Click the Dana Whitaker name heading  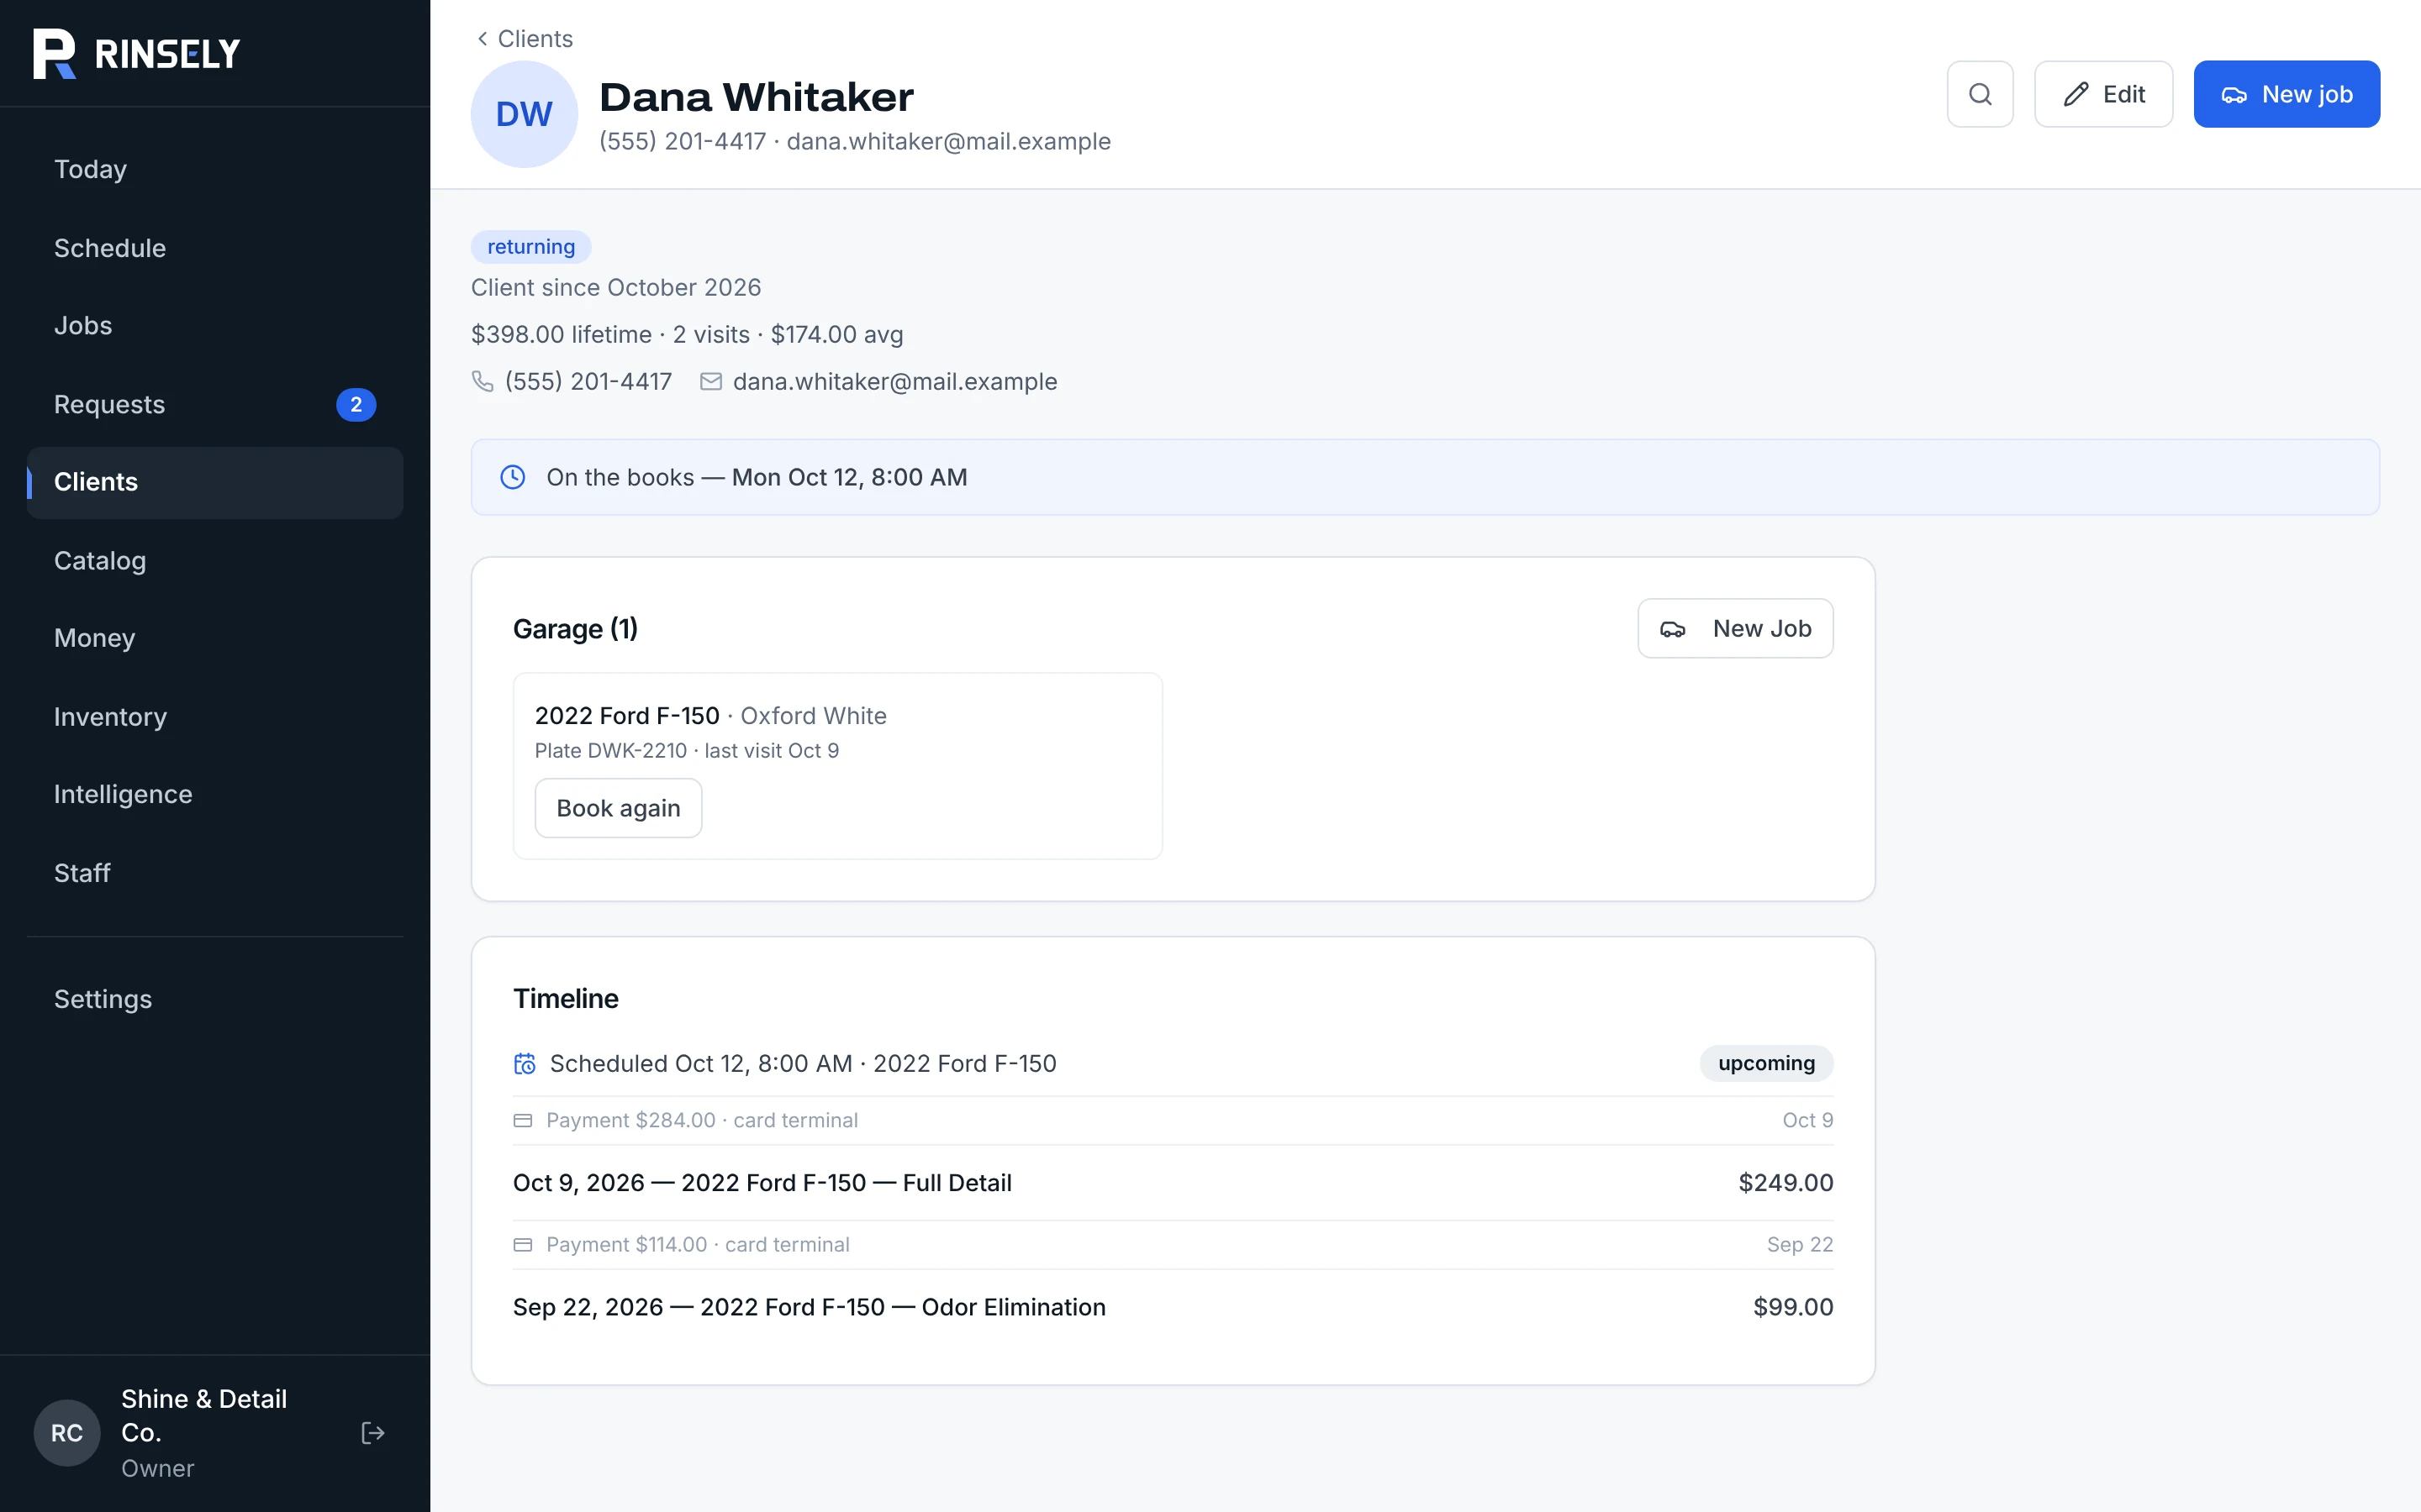pos(757,97)
